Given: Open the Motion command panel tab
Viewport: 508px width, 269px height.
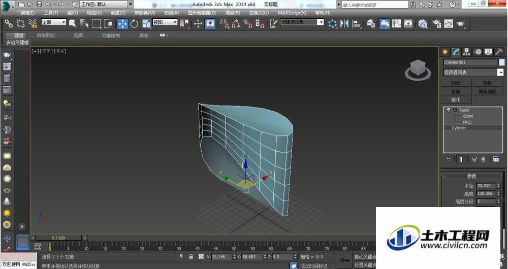Looking at the screenshot, I should click(x=478, y=52).
